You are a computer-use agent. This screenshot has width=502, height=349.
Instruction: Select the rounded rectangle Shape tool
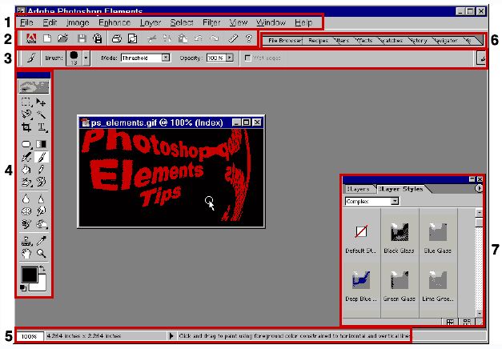[26, 144]
